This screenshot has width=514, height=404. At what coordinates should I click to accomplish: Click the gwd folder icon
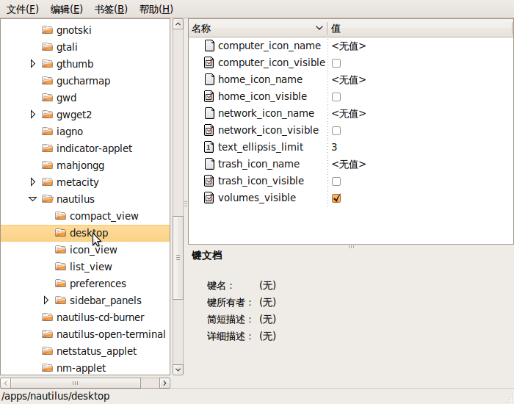pos(48,98)
